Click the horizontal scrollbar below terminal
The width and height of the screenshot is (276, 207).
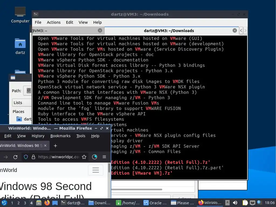click(x=137, y=189)
